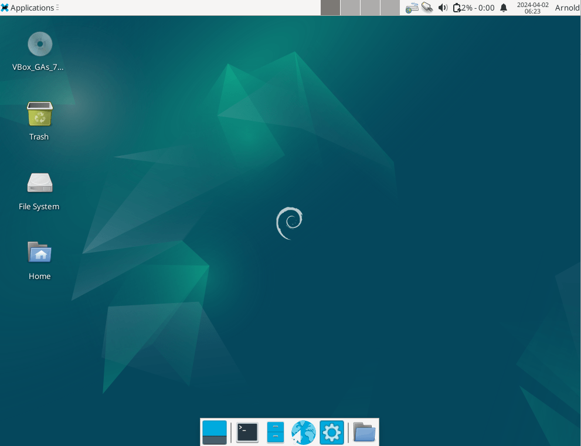Open the battery power menu
The image size is (581, 446).
click(x=458, y=8)
